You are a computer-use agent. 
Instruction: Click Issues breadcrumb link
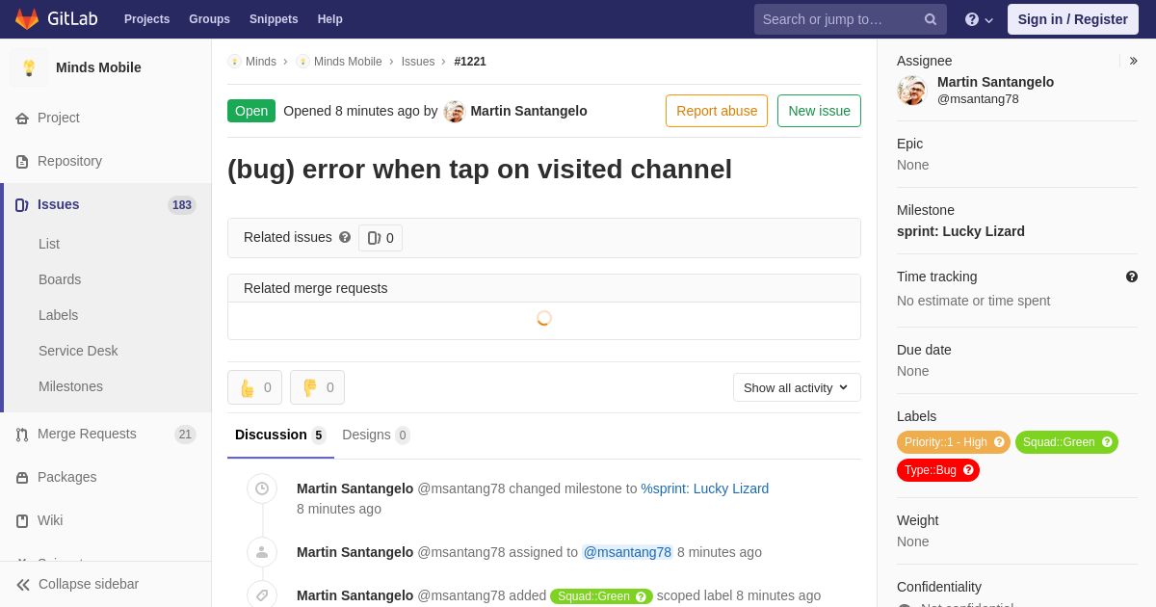(418, 62)
